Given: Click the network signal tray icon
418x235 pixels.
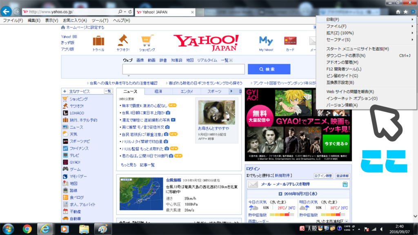Looking at the screenshot, I should [374, 229].
